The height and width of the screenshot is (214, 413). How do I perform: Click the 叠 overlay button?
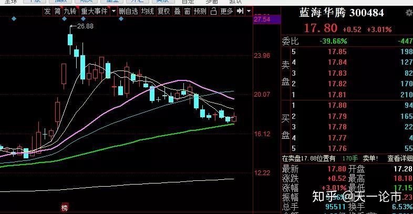(x=178, y=12)
